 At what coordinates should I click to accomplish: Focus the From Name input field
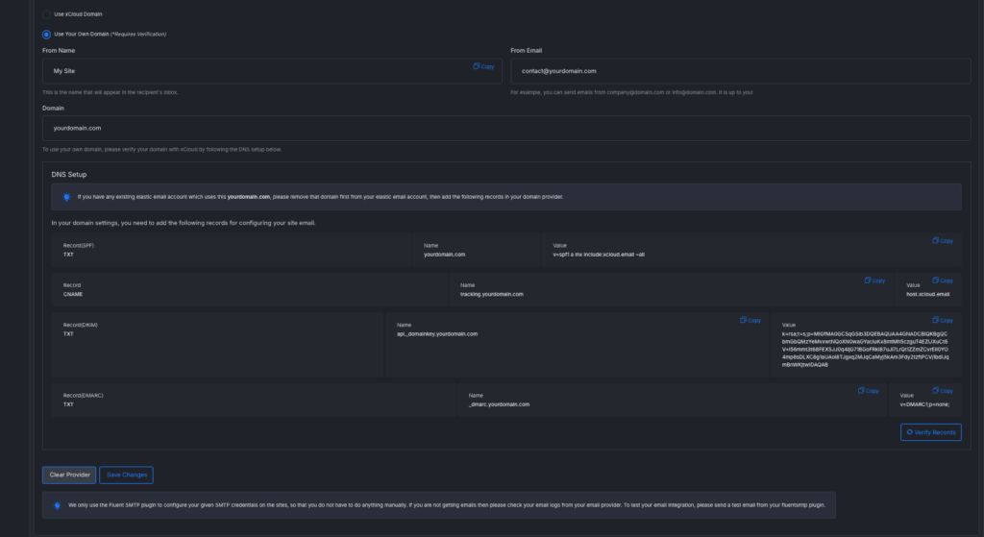click(x=250, y=71)
